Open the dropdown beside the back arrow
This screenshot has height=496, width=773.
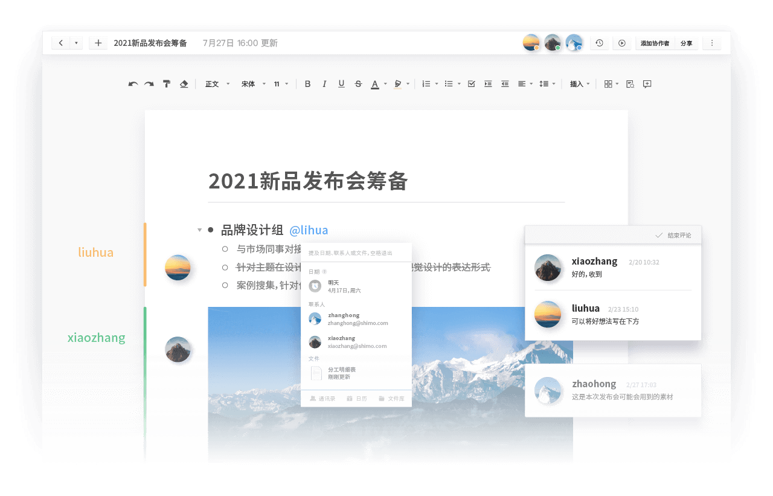pyautogui.click(x=76, y=43)
